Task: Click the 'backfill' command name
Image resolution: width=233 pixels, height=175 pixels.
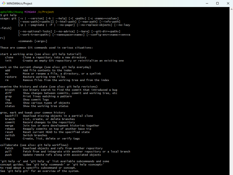Action: coord(12,116)
